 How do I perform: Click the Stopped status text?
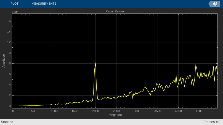click(x=7, y=122)
